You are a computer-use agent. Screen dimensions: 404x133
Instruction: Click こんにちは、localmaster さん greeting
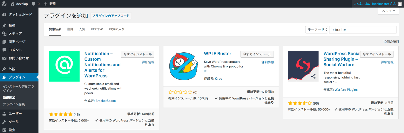(x=375, y=4)
